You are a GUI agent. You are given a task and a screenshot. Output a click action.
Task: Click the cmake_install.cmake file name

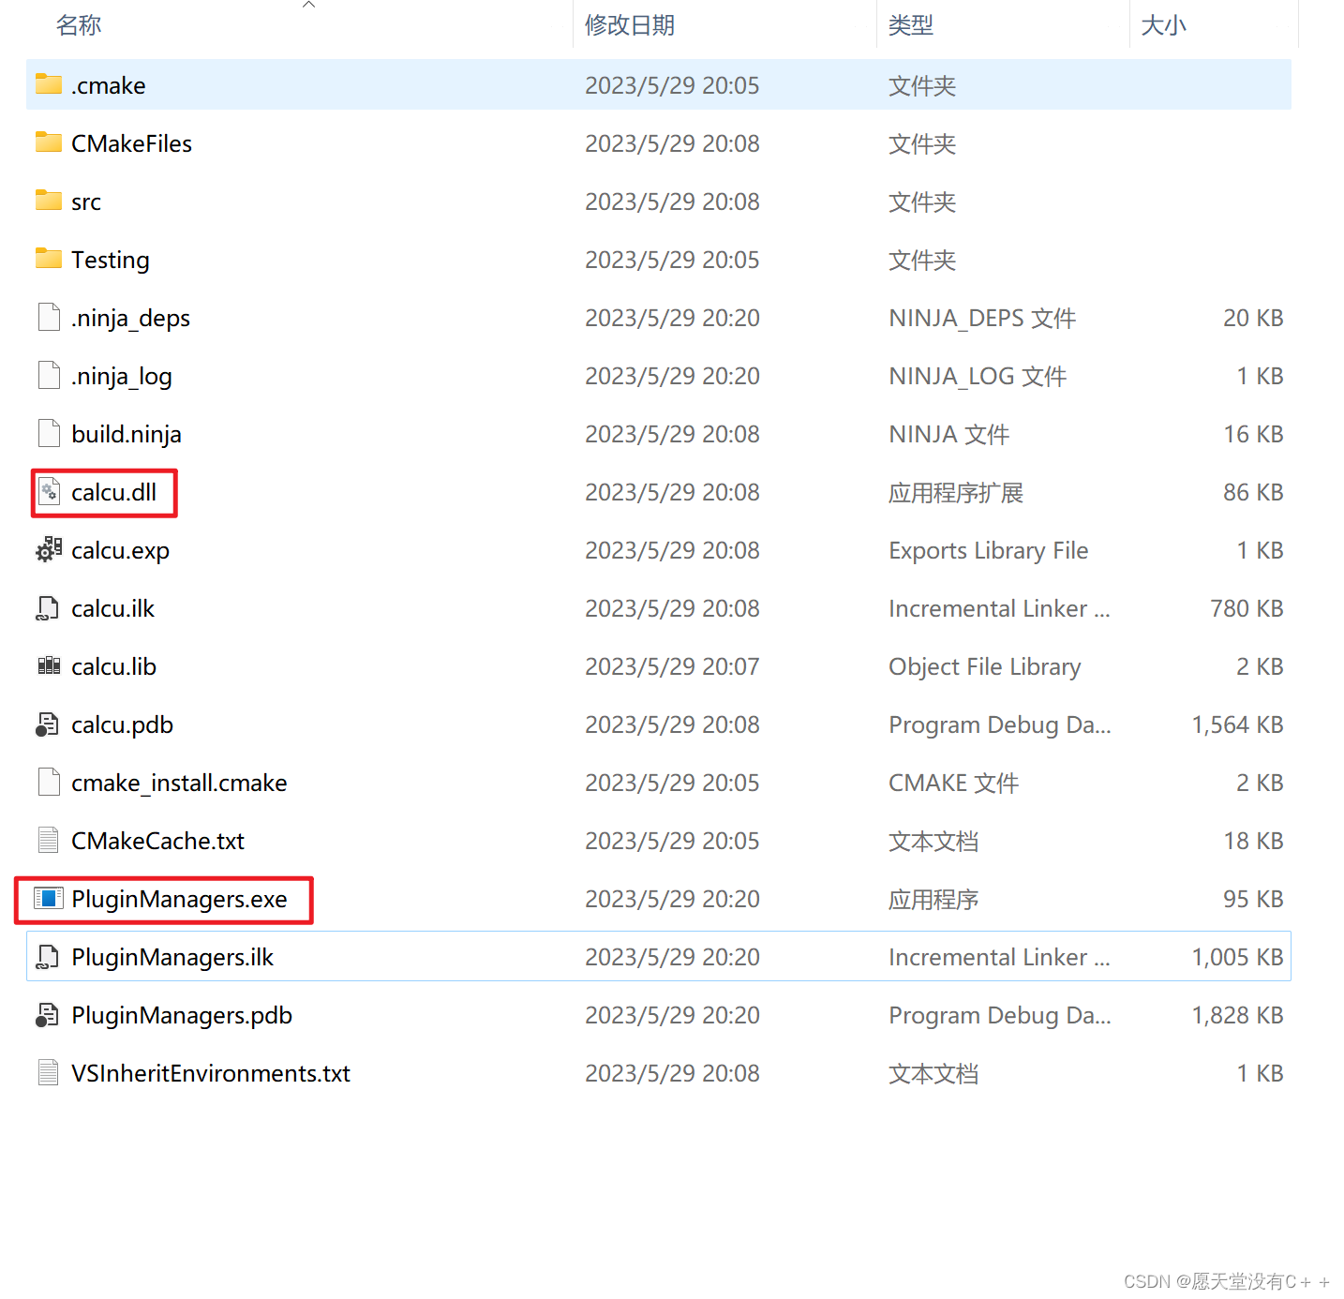point(180,783)
